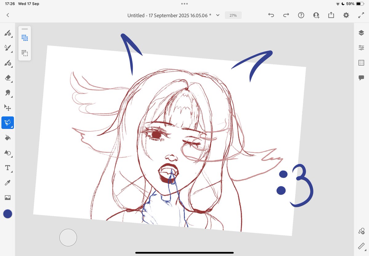
Task: Open the Place Image tool
Action: click(8, 198)
